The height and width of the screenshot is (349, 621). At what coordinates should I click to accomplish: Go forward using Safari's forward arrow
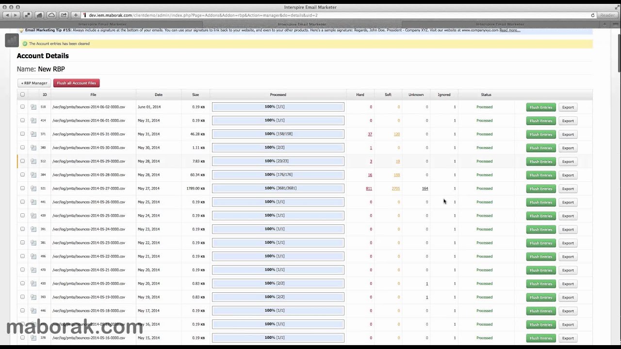pyautogui.click(x=16, y=15)
